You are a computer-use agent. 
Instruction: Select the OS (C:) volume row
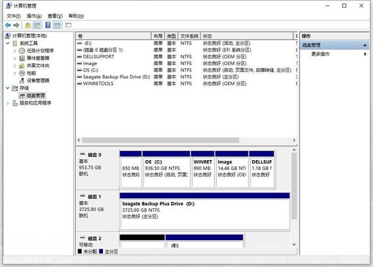(x=186, y=70)
